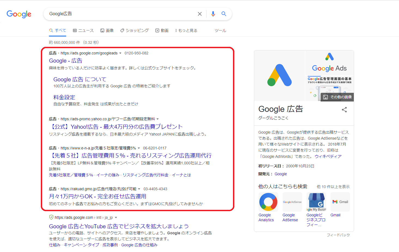Click the 0120-950-082 phone number
The image size is (399, 252).
click(136, 53)
